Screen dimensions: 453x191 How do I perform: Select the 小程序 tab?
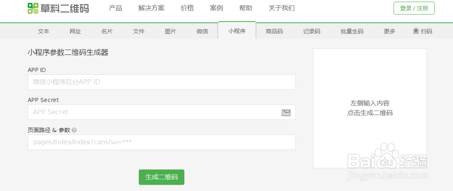point(237,31)
